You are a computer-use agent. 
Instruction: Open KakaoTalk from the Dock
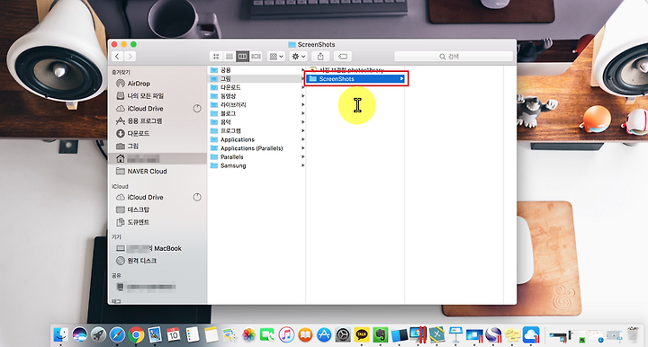pos(362,334)
